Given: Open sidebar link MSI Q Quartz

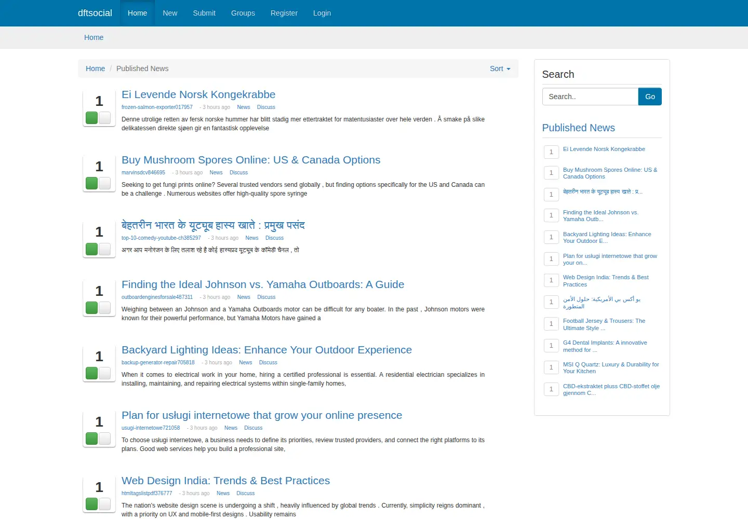Looking at the screenshot, I should pyautogui.click(x=611, y=368).
